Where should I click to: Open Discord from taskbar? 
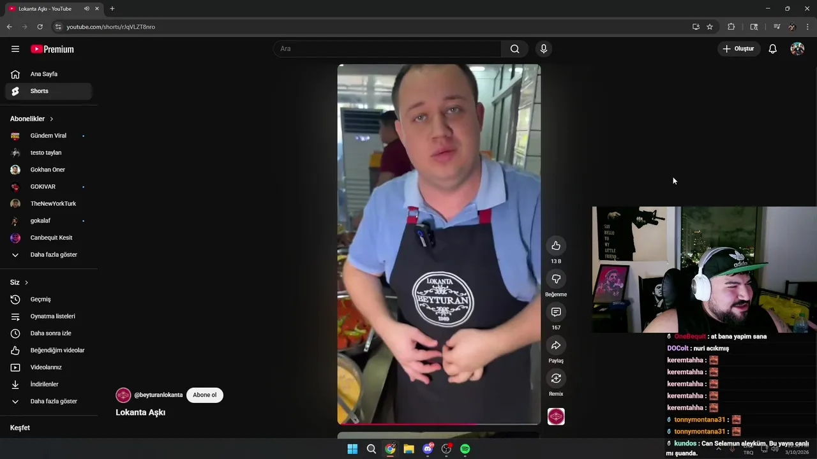[x=428, y=449]
